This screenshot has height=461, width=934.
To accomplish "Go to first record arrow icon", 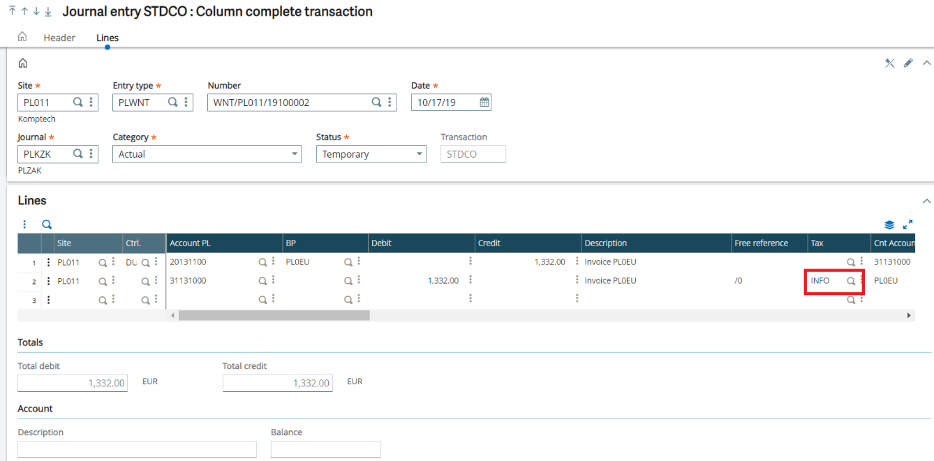I will coord(12,12).
